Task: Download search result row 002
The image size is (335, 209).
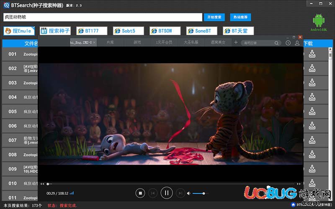Action: coord(312,68)
